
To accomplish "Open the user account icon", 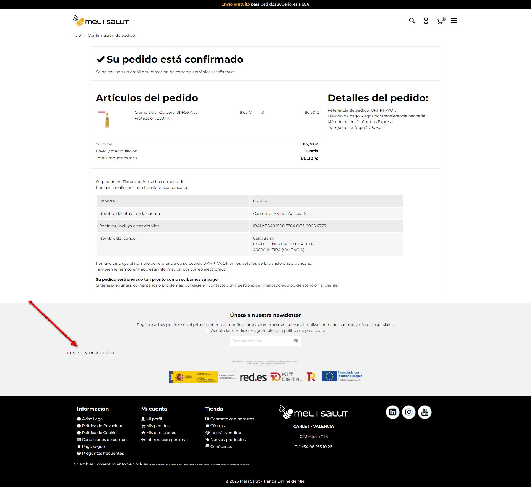I will [x=426, y=21].
